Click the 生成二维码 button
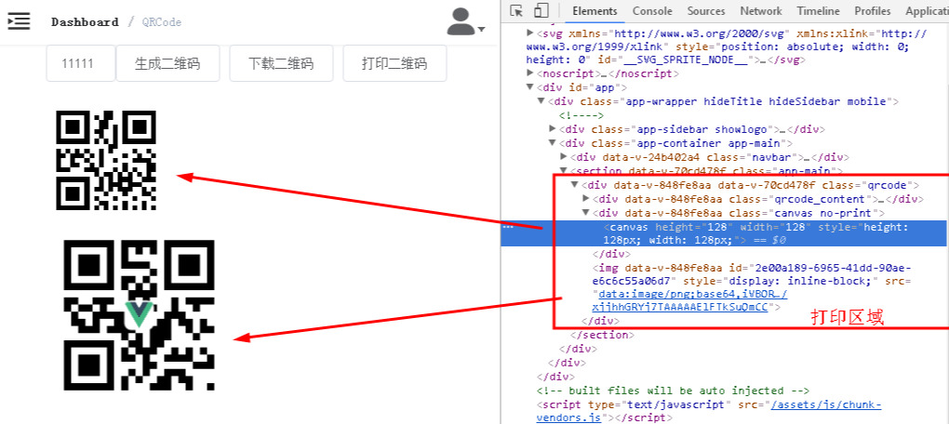Image resolution: width=949 pixels, height=424 pixels. click(x=167, y=63)
